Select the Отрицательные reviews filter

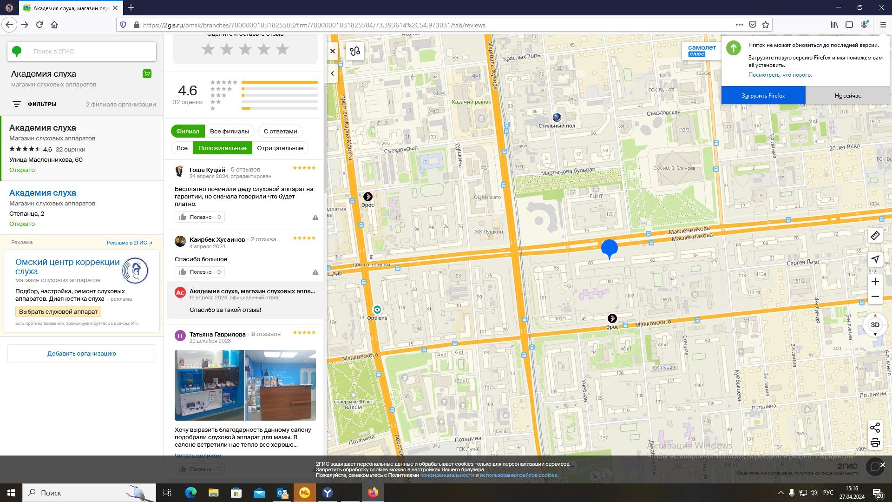(280, 148)
